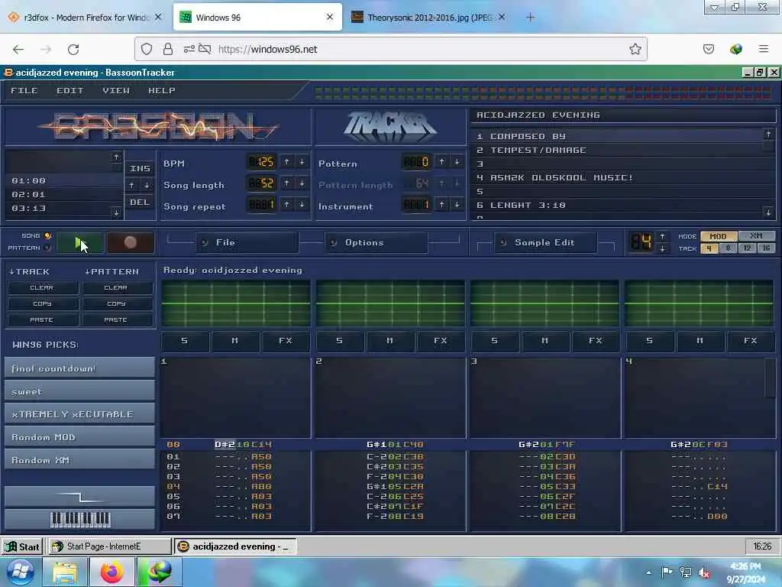Switch mode to XM
The width and height of the screenshot is (782, 587).
tap(756, 236)
